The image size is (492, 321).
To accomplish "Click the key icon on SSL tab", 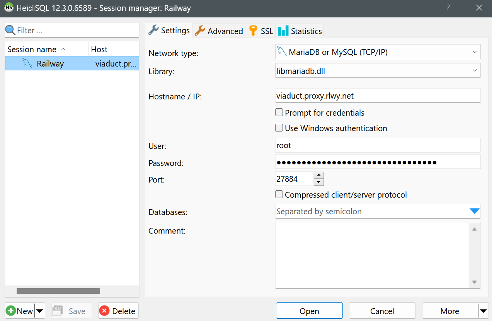I will (x=253, y=31).
